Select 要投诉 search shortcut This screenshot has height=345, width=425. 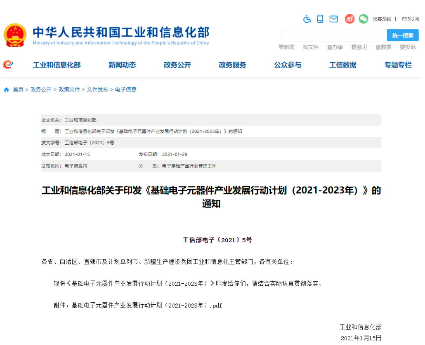click(x=408, y=47)
